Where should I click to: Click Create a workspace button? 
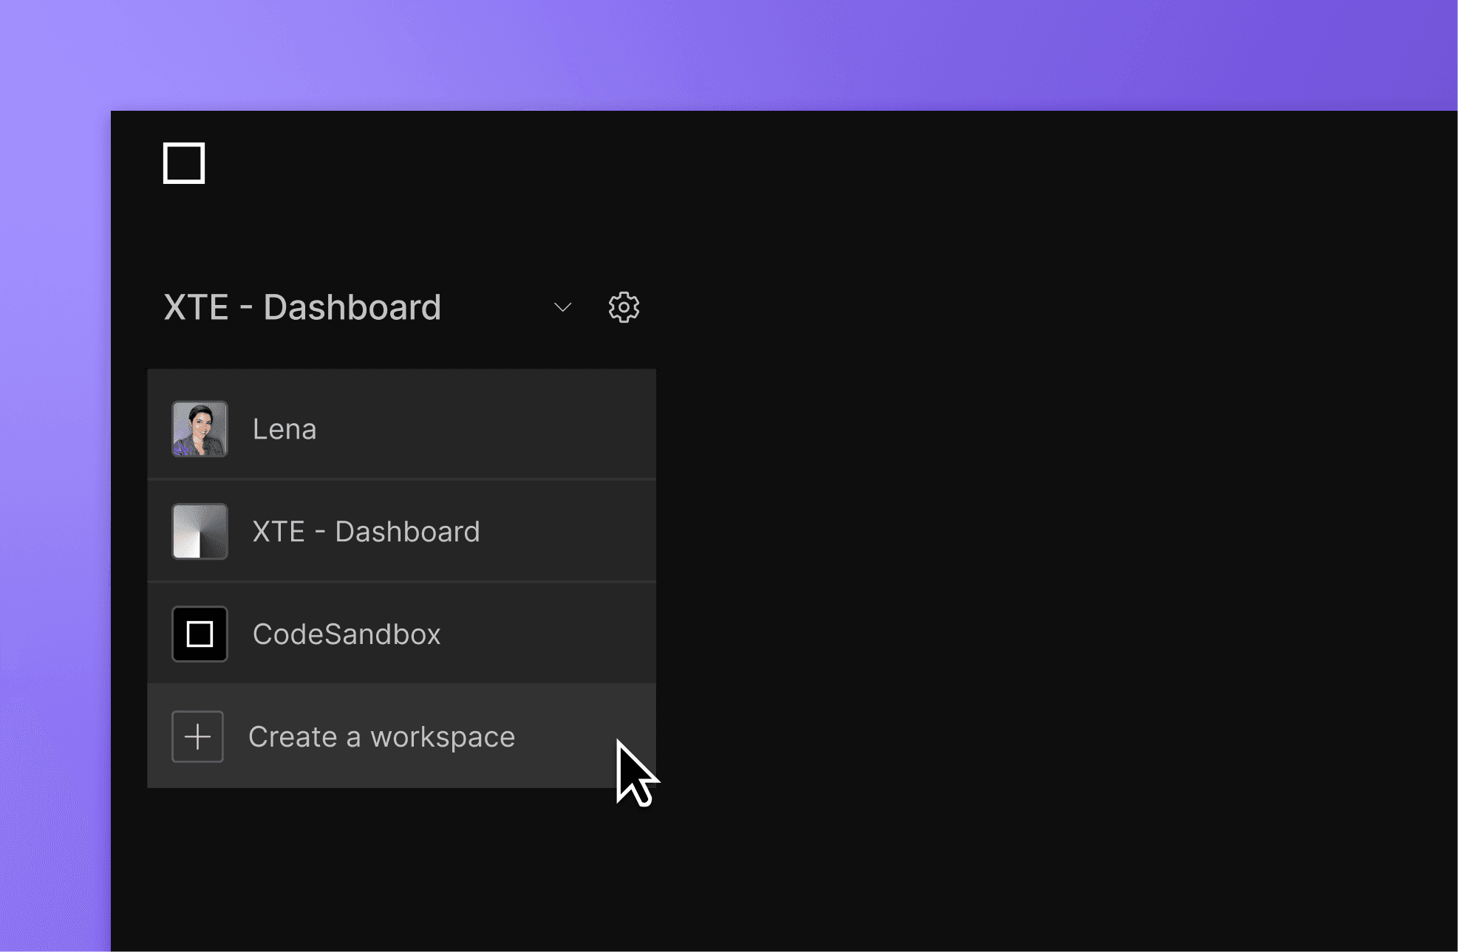381,736
